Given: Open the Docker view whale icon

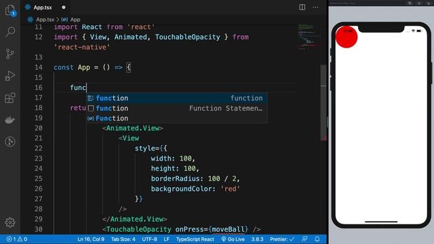Looking at the screenshot, I should [10, 120].
